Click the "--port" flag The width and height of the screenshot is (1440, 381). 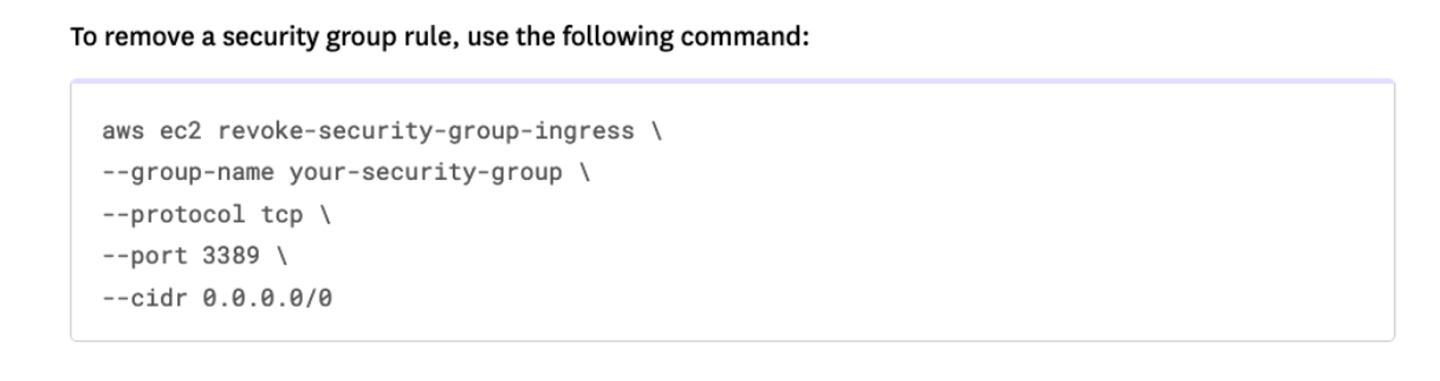click(x=144, y=255)
